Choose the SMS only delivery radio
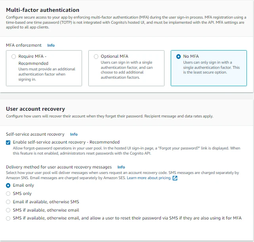This screenshot has height=242, width=254. point(8,193)
